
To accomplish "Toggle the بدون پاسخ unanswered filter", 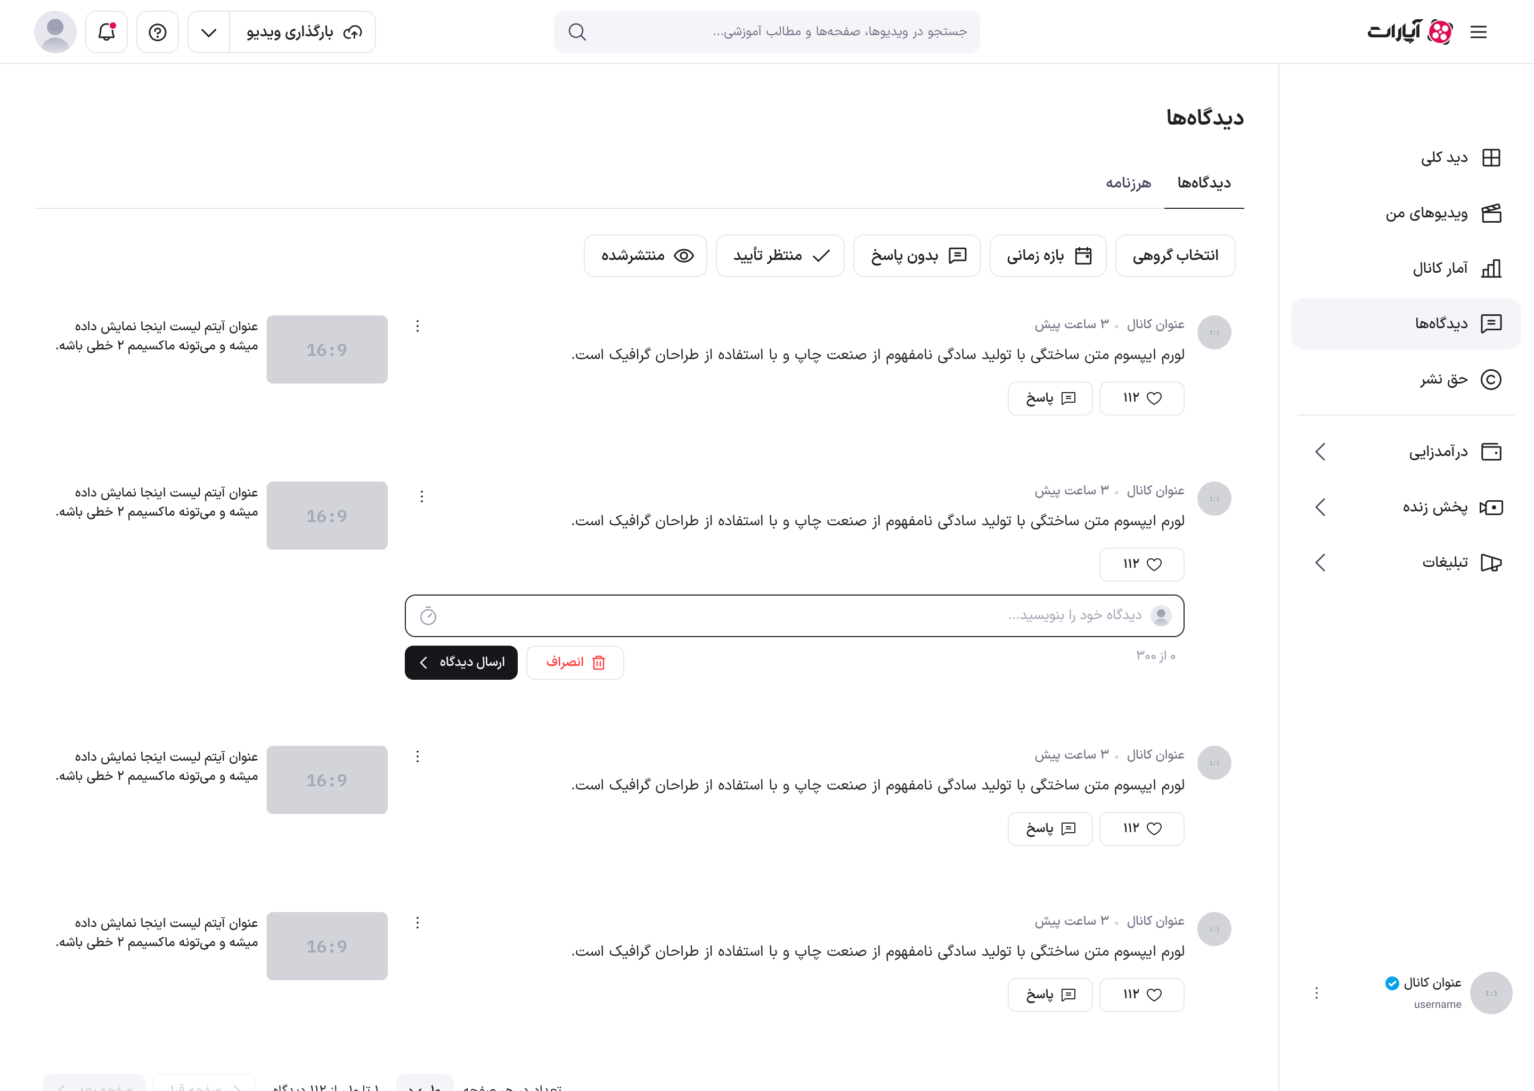I will point(917,255).
